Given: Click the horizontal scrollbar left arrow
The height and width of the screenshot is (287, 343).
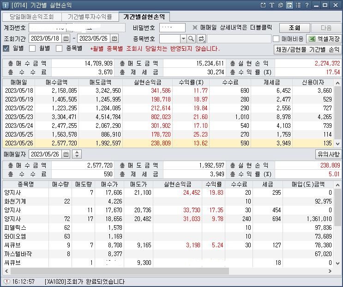Looking at the screenshot, I should click(x=6, y=271).
